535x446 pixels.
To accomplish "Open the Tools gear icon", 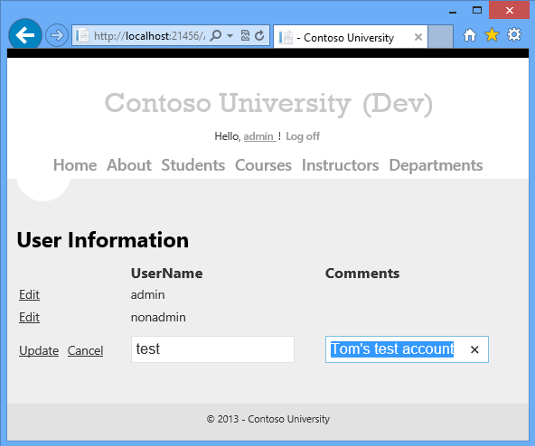I will click(x=514, y=35).
